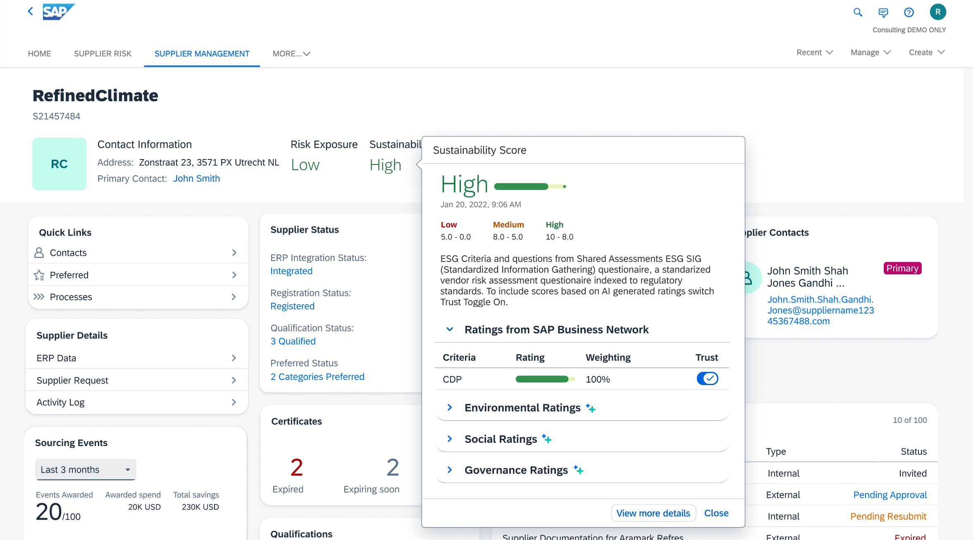The image size is (973, 540).
Task: Open the user profile avatar R
Action: 938,12
